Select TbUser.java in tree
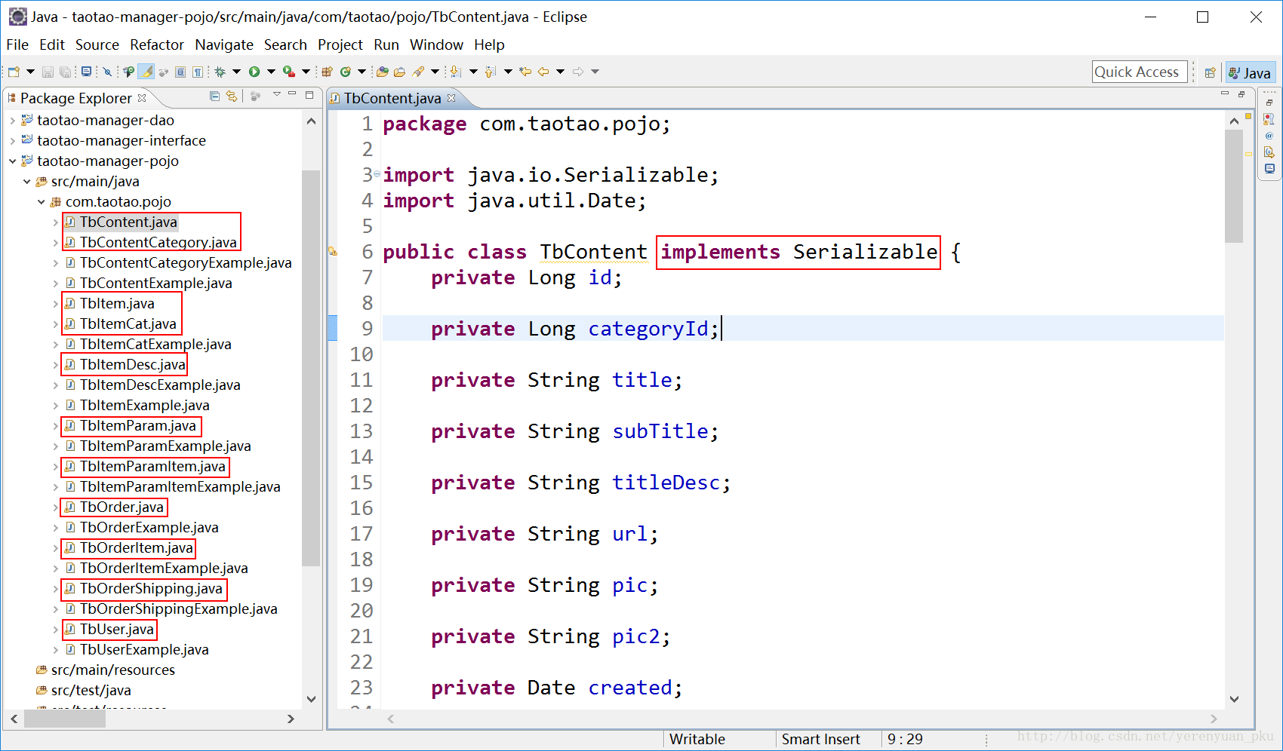The width and height of the screenshot is (1283, 751). pyautogui.click(x=116, y=629)
